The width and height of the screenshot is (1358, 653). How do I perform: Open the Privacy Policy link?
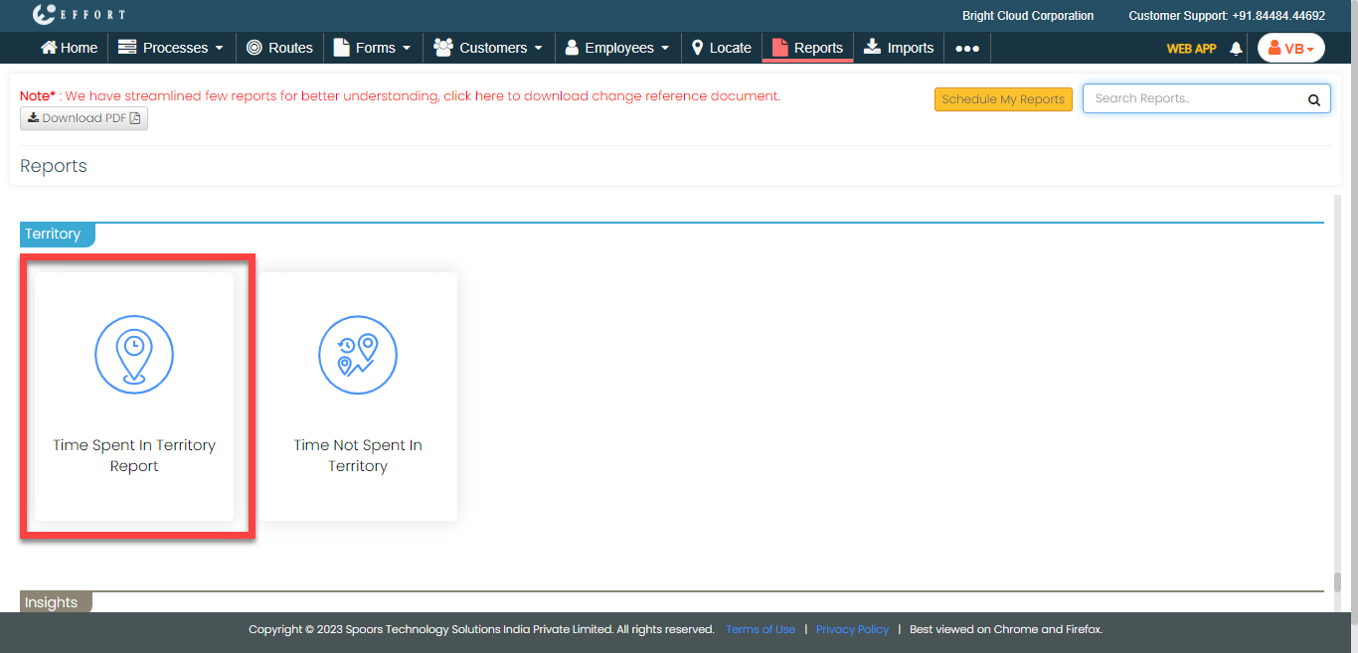852,629
